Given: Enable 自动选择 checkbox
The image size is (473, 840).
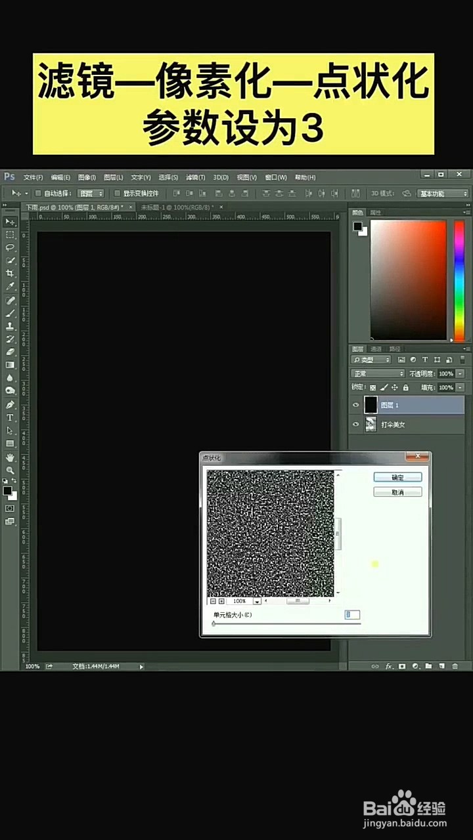Looking at the screenshot, I should pos(38,194).
